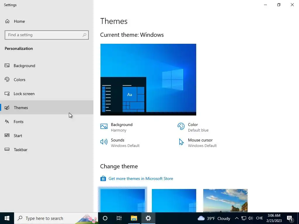This screenshot has height=224, width=299.
Task: Open Task View on the taskbar
Action: click(x=119, y=218)
